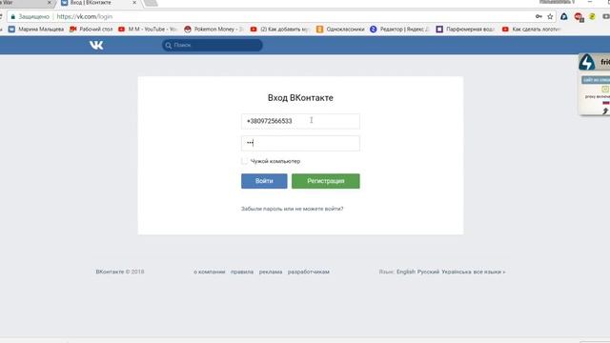
Task: Click the friGate lightning logo icon
Action: [x=587, y=62]
